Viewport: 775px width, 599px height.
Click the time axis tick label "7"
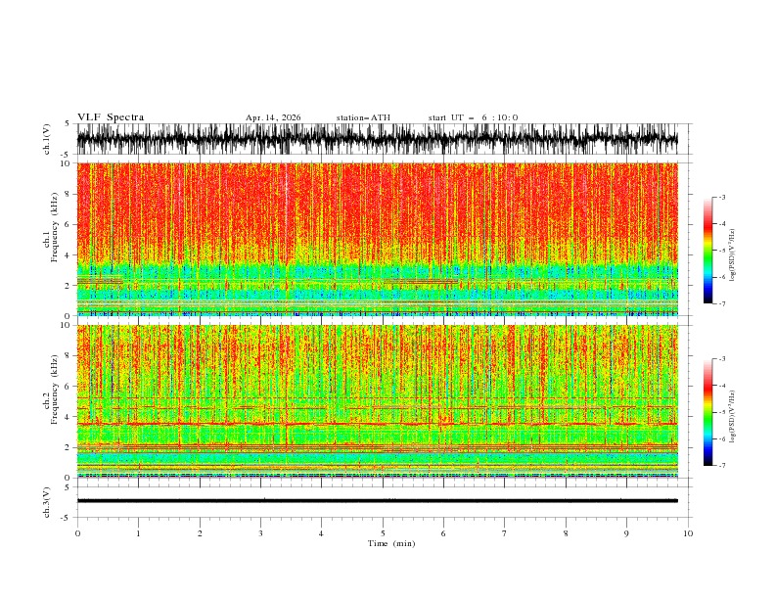coord(505,533)
